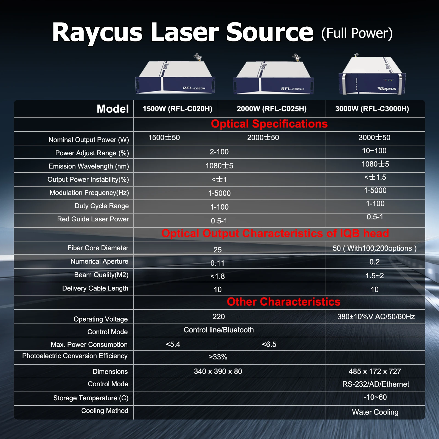Click 'Optical Output Characteristics of IQB head' heading
The width and height of the screenshot is (439, 439).
click(x=275, y=233)
